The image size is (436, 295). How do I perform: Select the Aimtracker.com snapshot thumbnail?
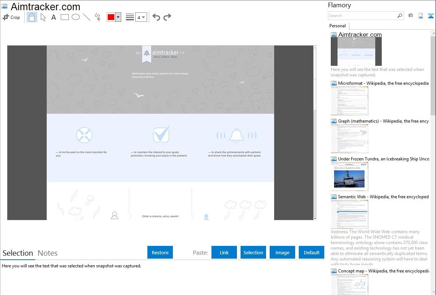(356, 52)
